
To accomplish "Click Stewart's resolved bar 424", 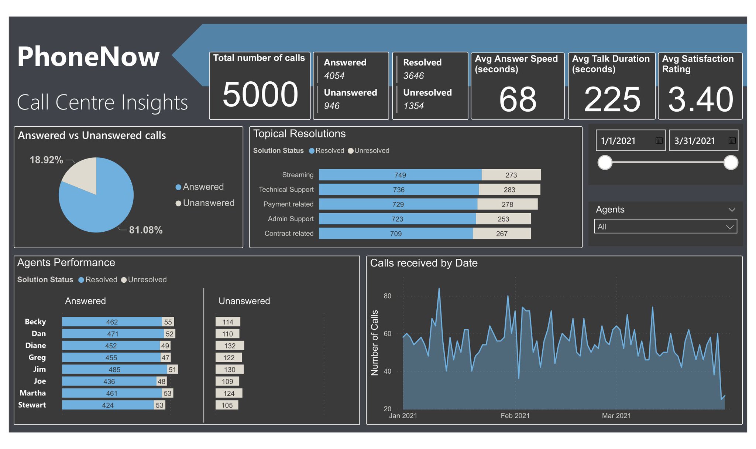I will [x=108, y=405].
